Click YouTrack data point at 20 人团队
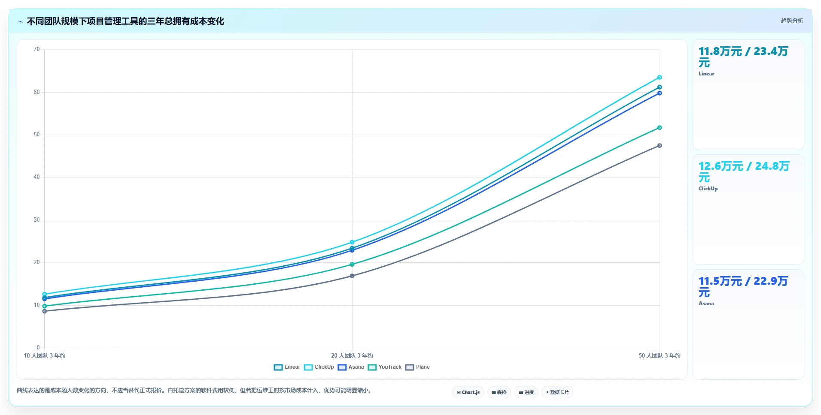The width and height of the screenshot is (821, 415). 352,265
